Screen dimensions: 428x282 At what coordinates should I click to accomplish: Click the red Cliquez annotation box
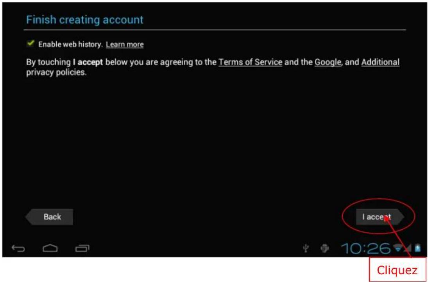(x=397, y=270)
